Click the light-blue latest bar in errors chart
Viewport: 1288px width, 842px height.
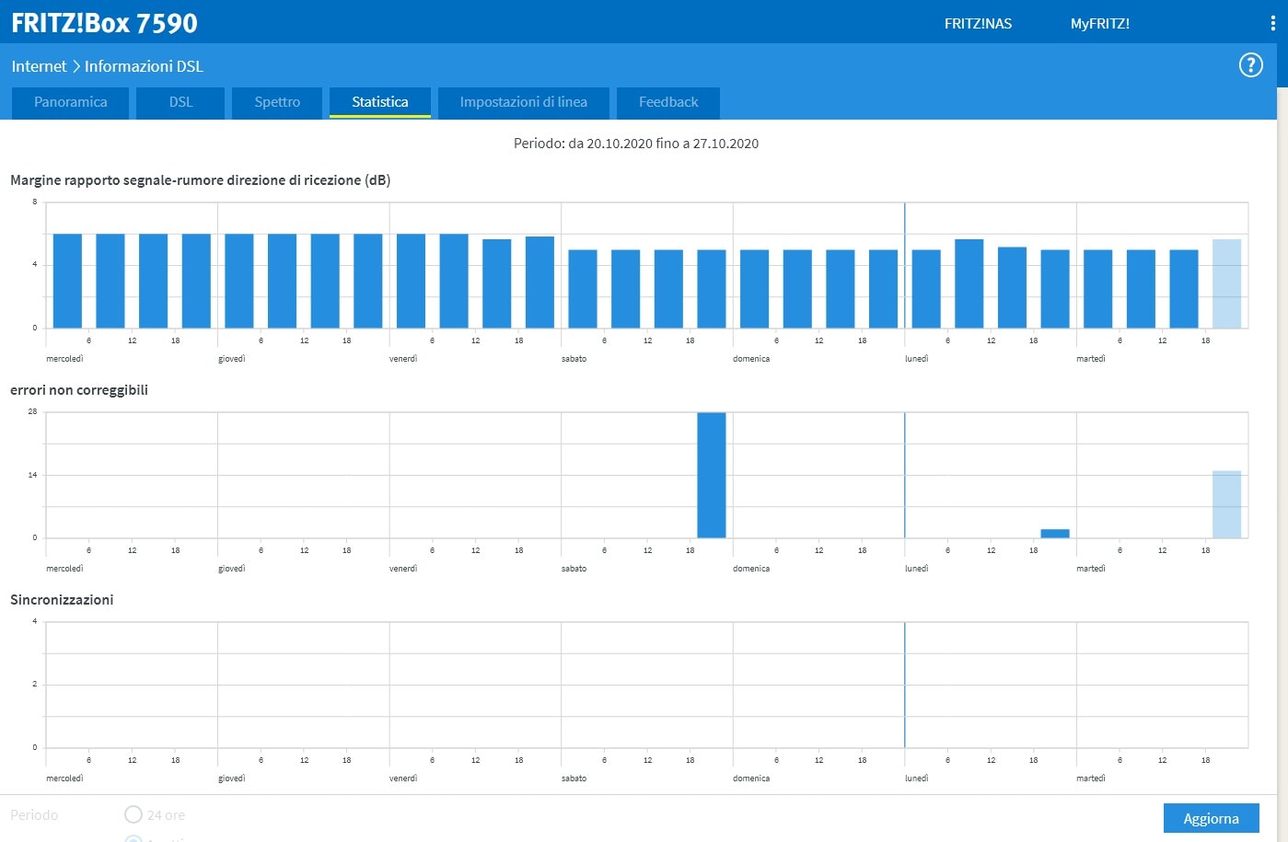coord(1226,504)
